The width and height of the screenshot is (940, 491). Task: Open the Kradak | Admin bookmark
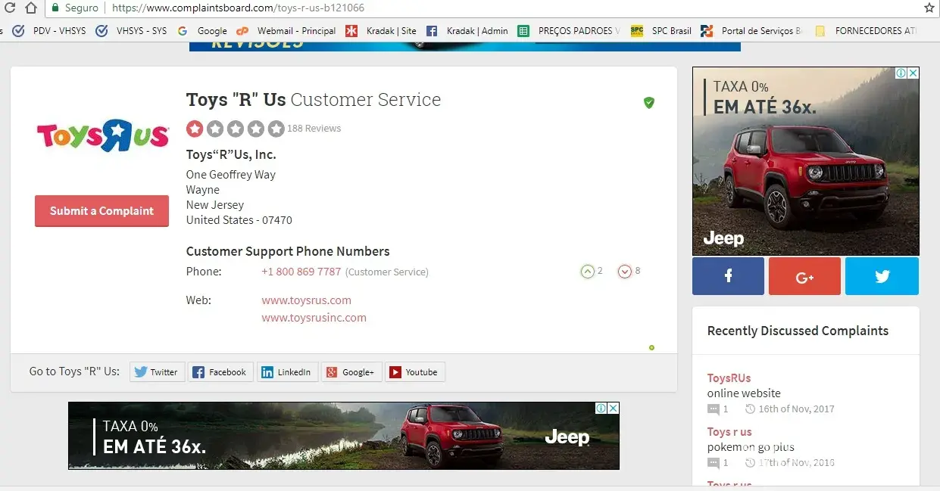(467, 31)
